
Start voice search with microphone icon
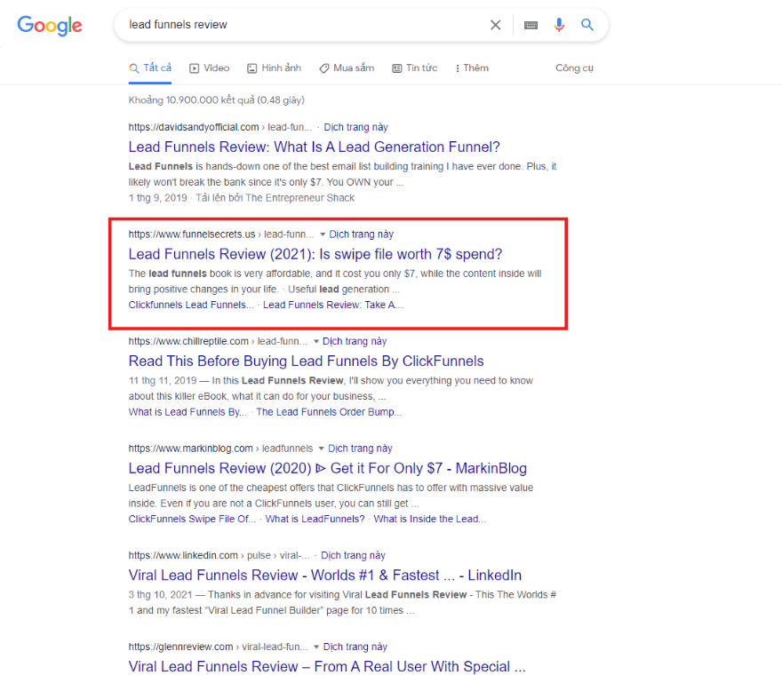[559, 25]
